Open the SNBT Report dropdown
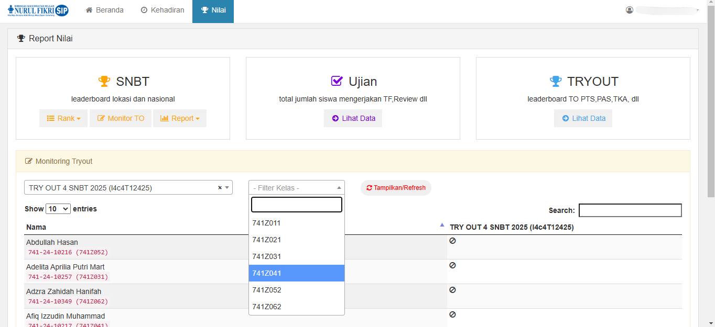The image size is (715, 327). pyautogui.click(x=179, y=118)
